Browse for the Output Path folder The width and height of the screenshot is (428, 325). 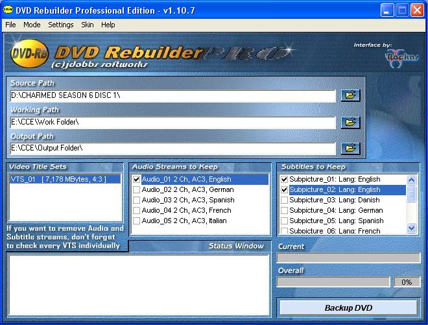tap(350, 149)
